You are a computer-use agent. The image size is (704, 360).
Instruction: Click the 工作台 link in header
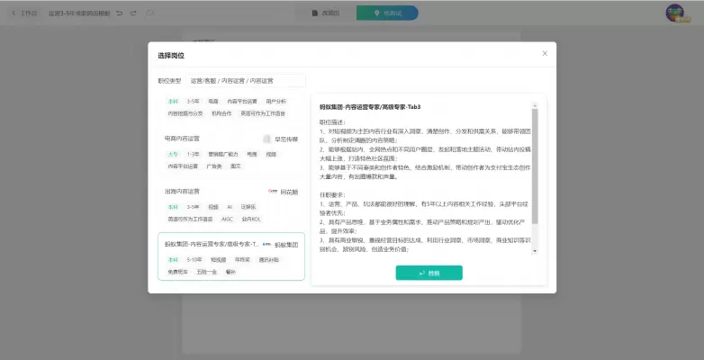click(x=29, y=13)
